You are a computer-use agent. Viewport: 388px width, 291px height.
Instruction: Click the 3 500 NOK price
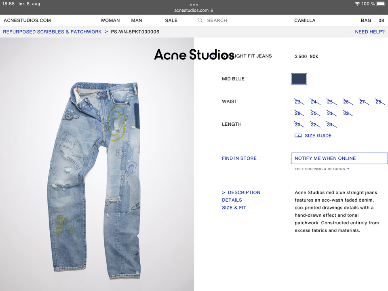pyautogui.click(x=306, y=57)
